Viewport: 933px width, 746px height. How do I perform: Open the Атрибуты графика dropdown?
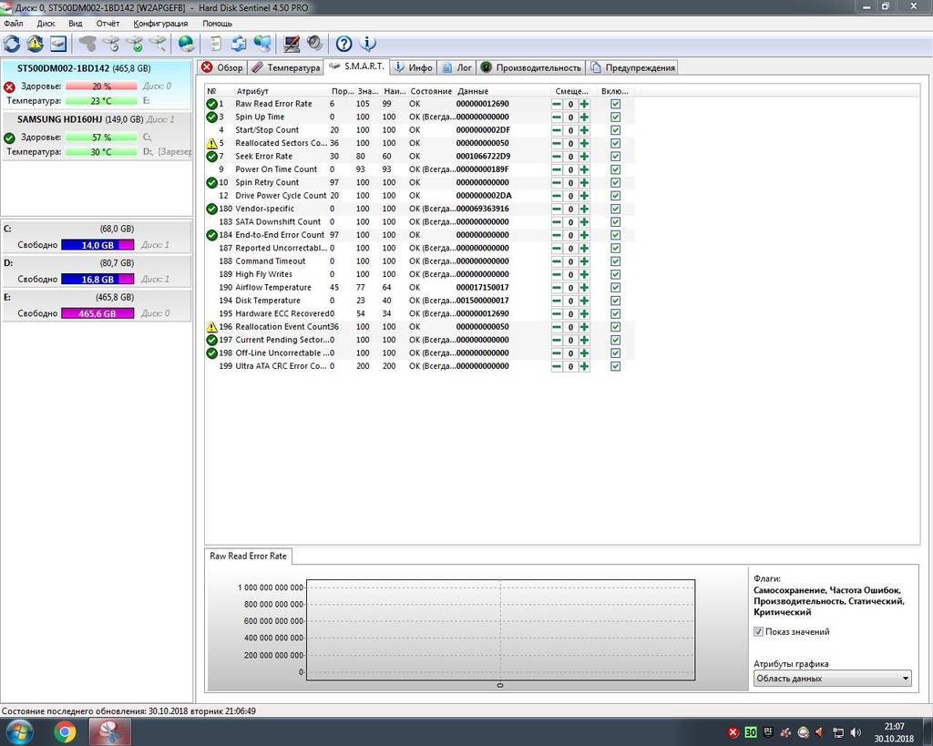pos(832,679)
